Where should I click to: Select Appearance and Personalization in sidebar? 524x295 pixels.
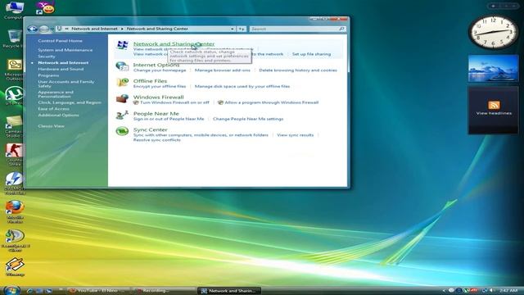(x=56, y=94)
